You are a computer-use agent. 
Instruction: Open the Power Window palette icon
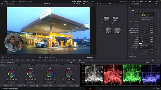coord(56,60)
